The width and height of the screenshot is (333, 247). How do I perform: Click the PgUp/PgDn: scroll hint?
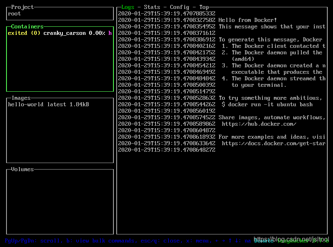(34, 241)
